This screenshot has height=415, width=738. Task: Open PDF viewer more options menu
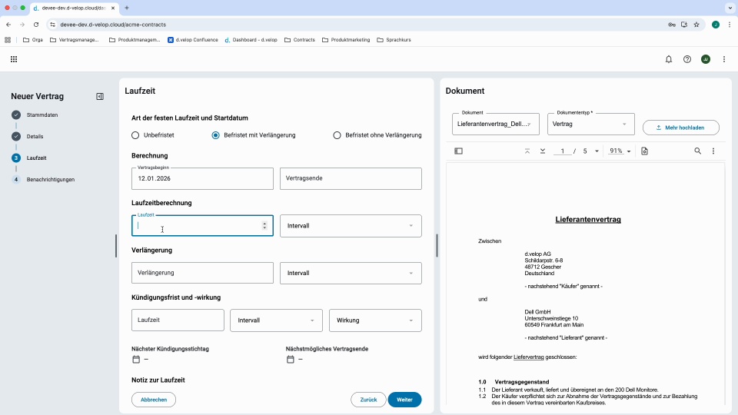tap(713, 151)
